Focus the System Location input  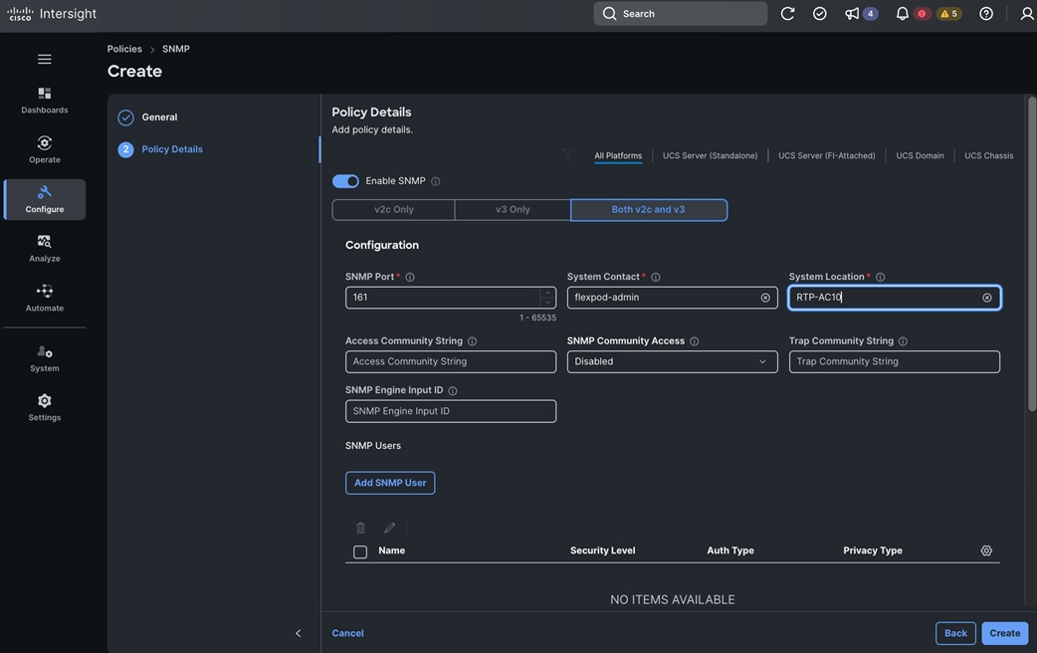[x=894, y=298]
